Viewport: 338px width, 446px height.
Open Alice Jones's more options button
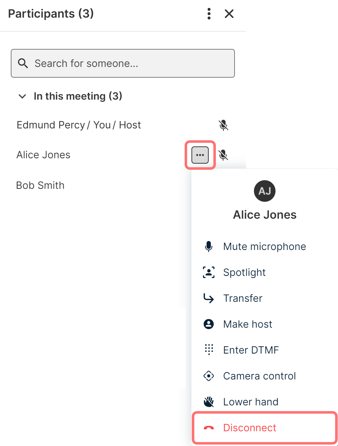coord(200,155)
